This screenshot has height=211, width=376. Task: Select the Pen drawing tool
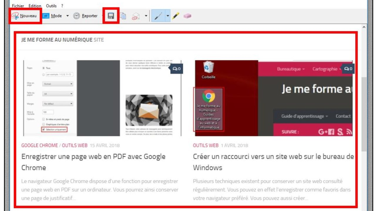[x=158, y=16]
